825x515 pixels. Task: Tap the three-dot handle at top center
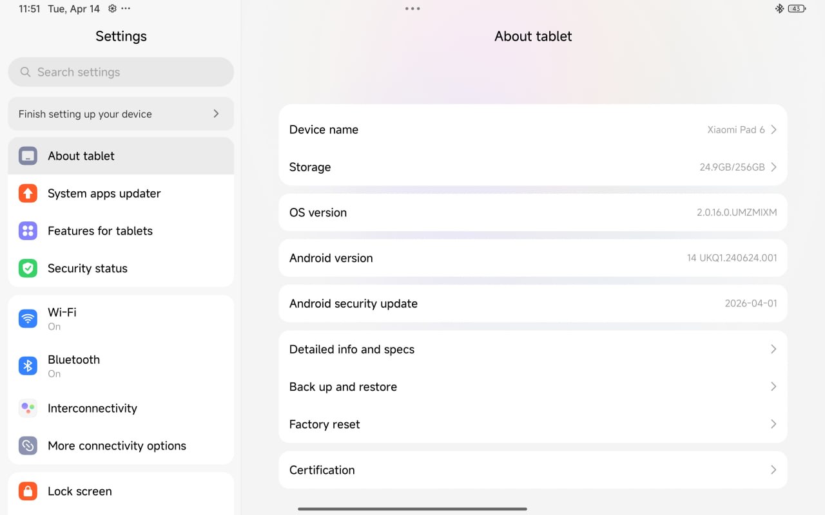[x=412, y=8]
